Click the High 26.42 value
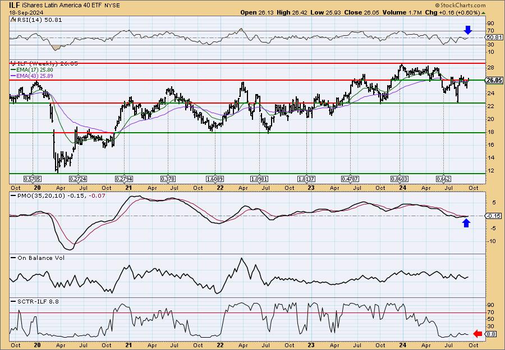Image resolution: width=505 pixels, height=350 pixels. click(x=292, y=12)
